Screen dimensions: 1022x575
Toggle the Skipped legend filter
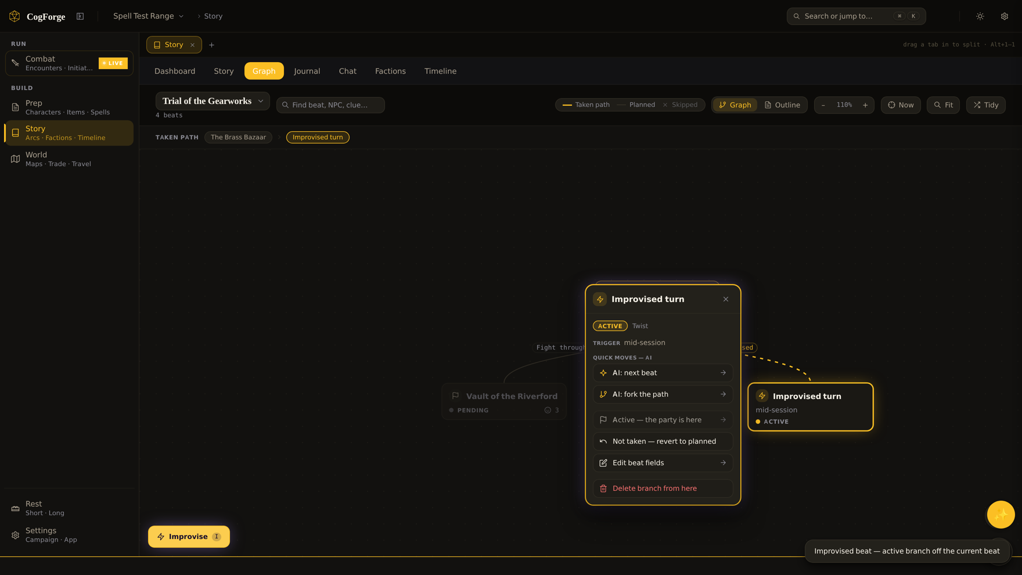tap(680, 105)
